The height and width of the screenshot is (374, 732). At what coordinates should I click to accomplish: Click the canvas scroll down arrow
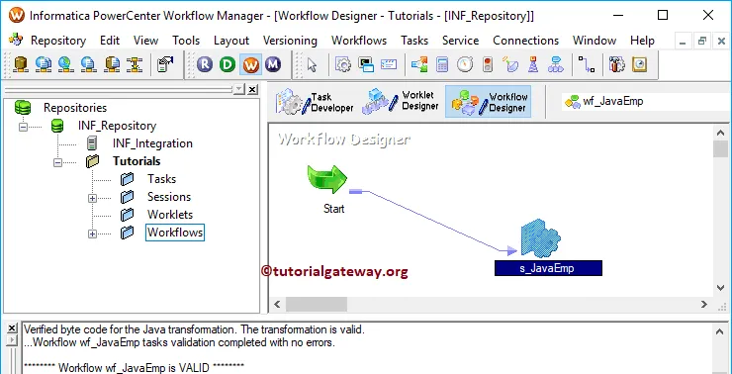point(720,288)
